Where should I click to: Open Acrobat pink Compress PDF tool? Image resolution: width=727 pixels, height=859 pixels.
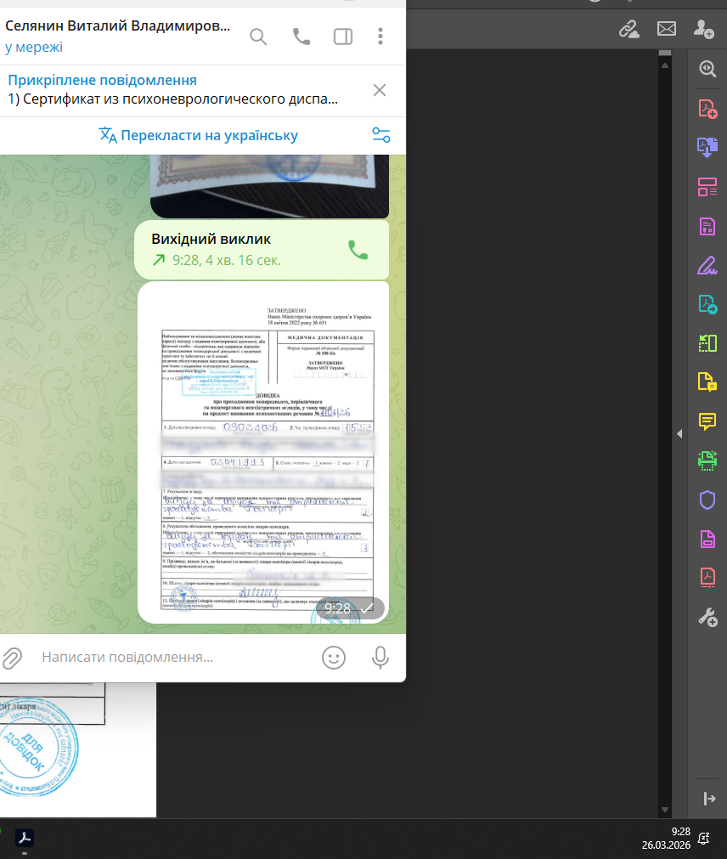707,539
